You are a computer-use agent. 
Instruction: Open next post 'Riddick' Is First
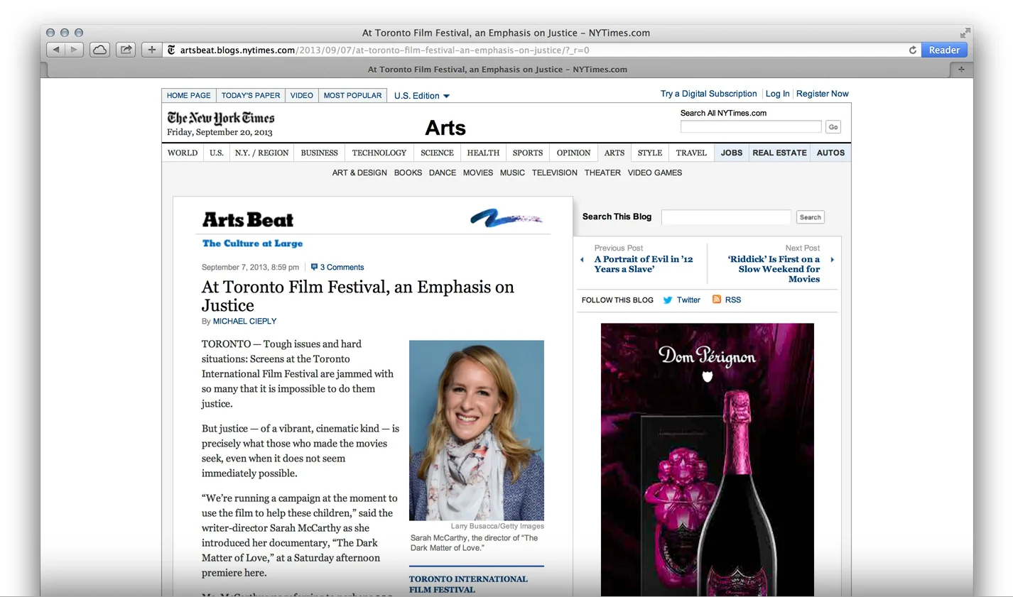[x=774, y=269]
